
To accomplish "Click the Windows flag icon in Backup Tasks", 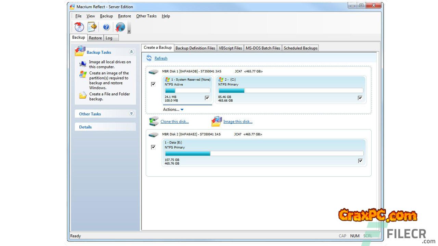I will pos(83,74).
